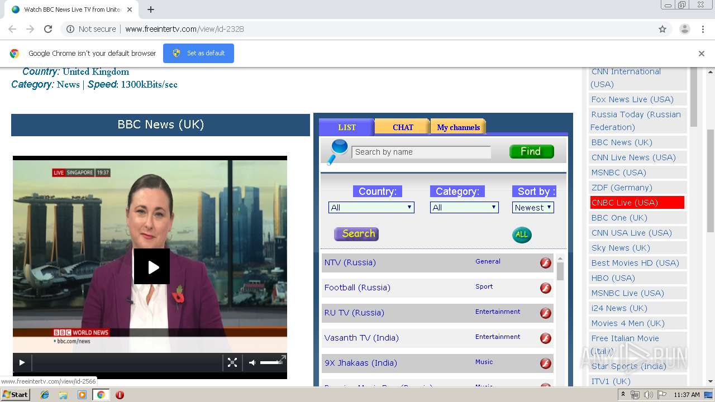Open the file explorer taskbar icon
Image resolution: width=715 pixels, height=402 pixels.
[63, 395]
